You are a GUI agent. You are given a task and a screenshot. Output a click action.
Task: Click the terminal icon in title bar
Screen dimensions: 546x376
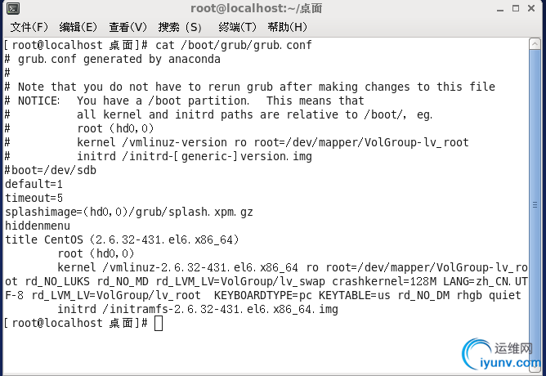13,8
